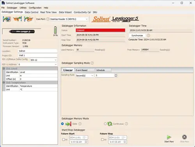The image size is (195, 147).
Task: Click the Datalogger Time value field
Action: tap(160, 30)
